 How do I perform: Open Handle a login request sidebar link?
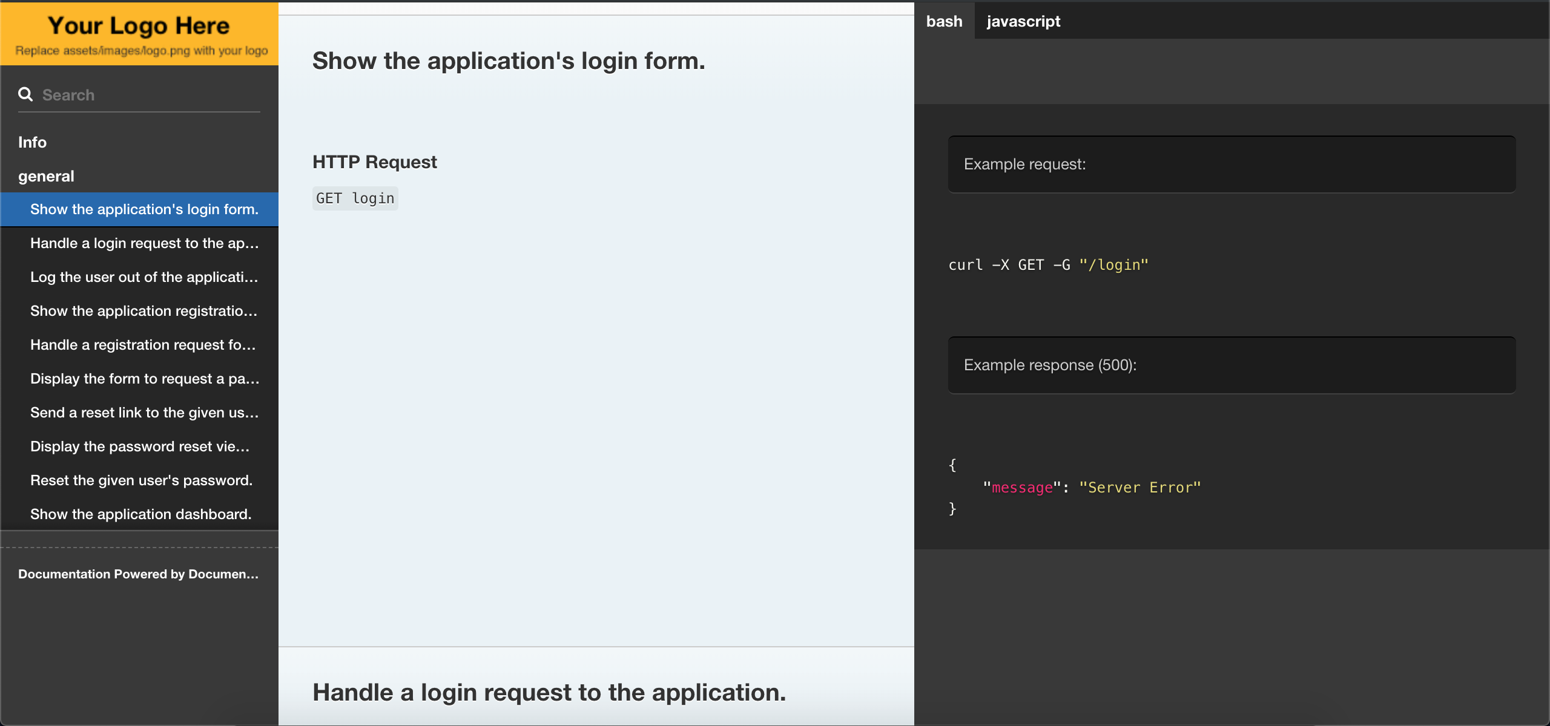click(144, 243)
